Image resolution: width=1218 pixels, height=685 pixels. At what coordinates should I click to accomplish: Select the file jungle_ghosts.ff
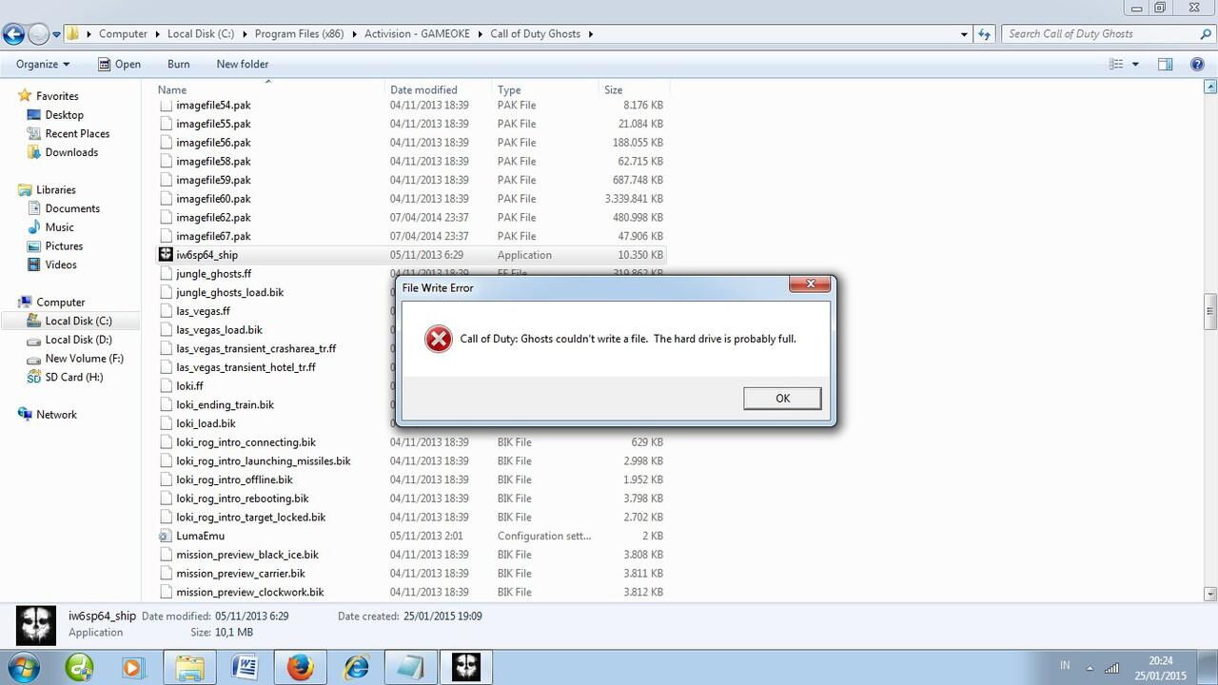pos(213,274)
